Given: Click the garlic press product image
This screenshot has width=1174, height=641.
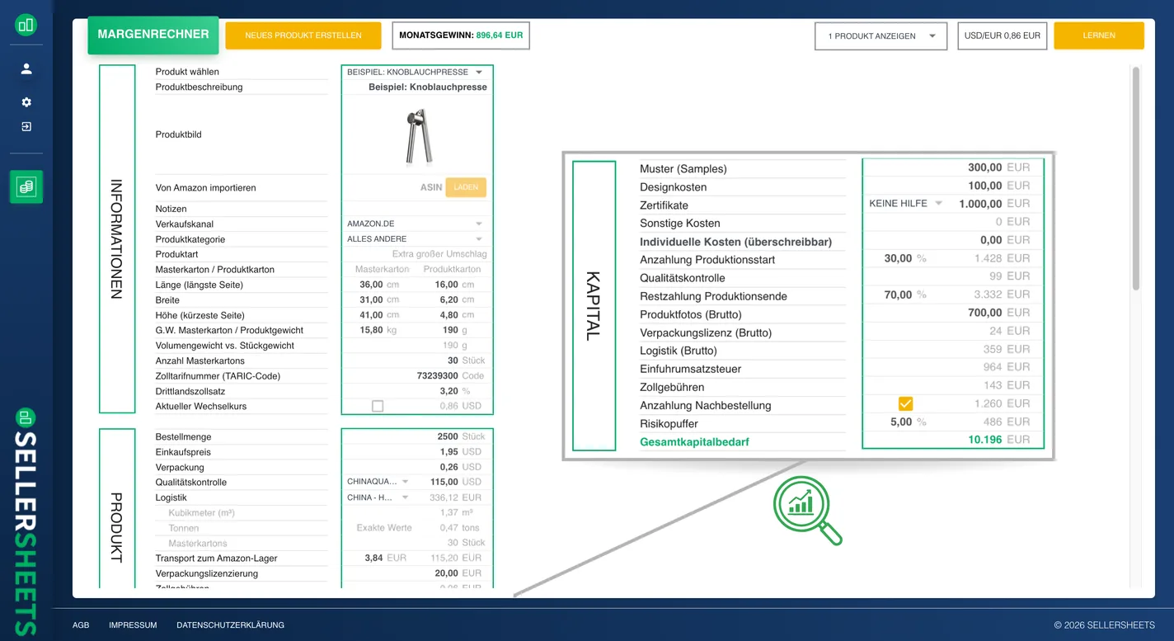Looking at the screenshot, I should click(x=418, y=136).
